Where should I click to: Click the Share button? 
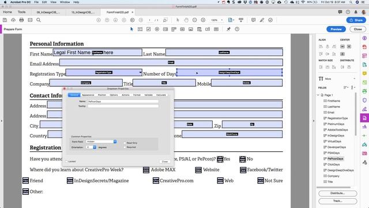[x=356, y=20]
